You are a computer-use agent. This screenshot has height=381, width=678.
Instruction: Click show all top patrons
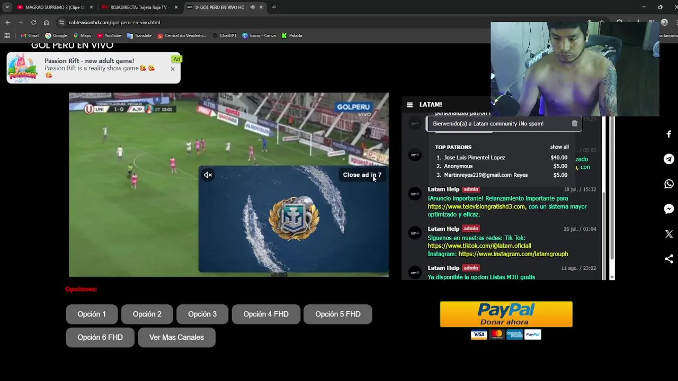[559, 147]
